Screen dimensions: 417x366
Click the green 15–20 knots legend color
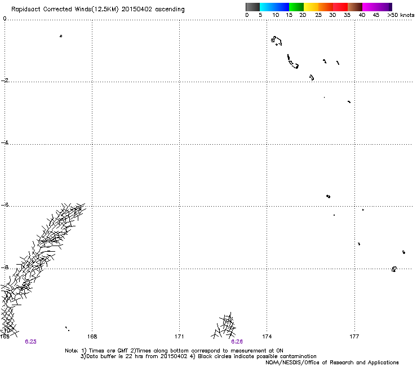(x=296, y=7)
